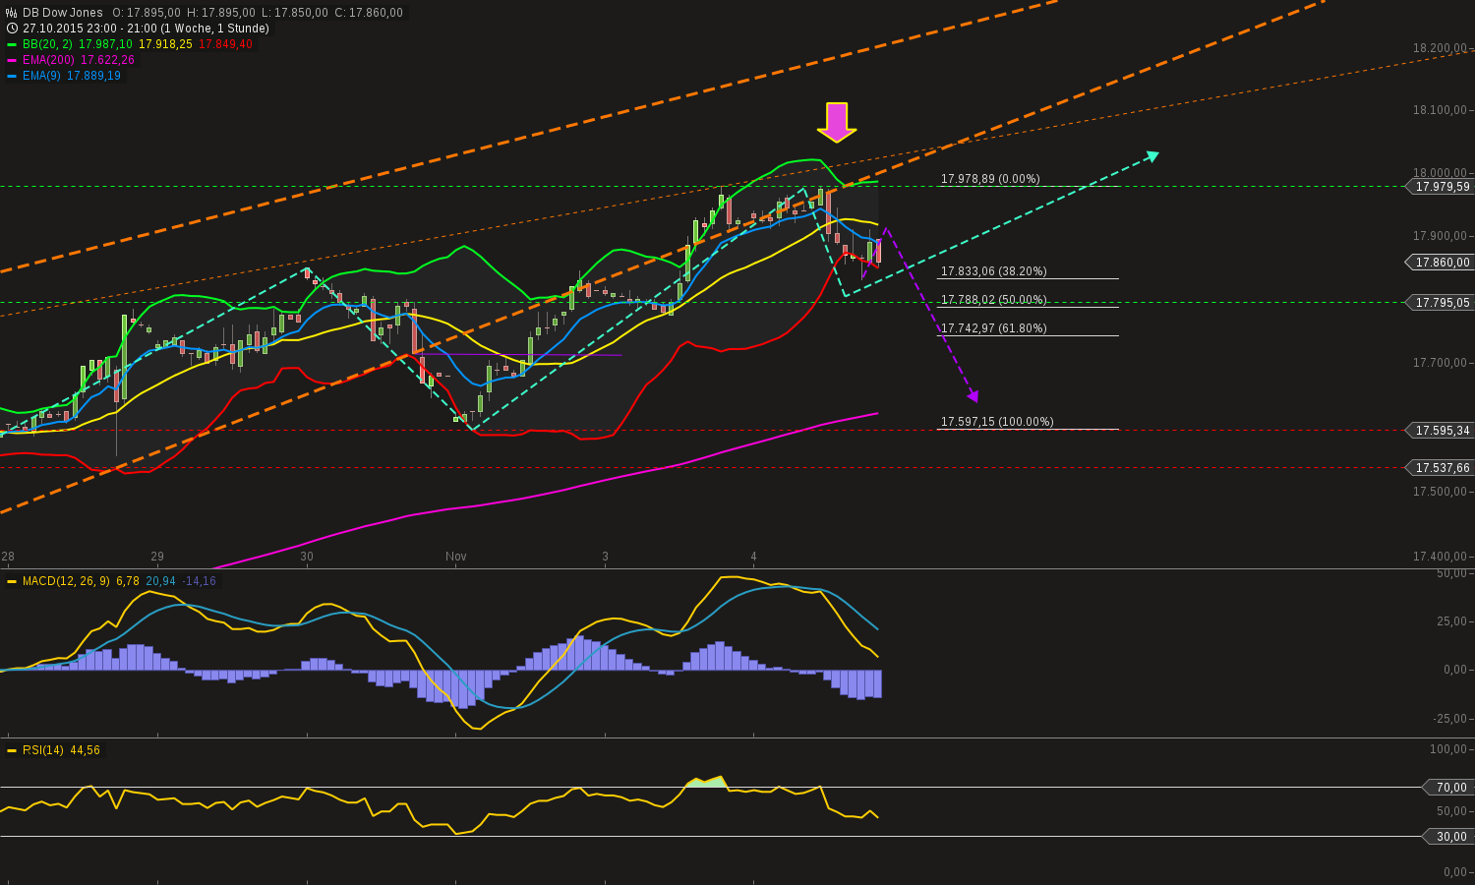Click the -25,00 label on the MACD axis
Viewport: 1475px width, 885px height.
(1451, 719)
